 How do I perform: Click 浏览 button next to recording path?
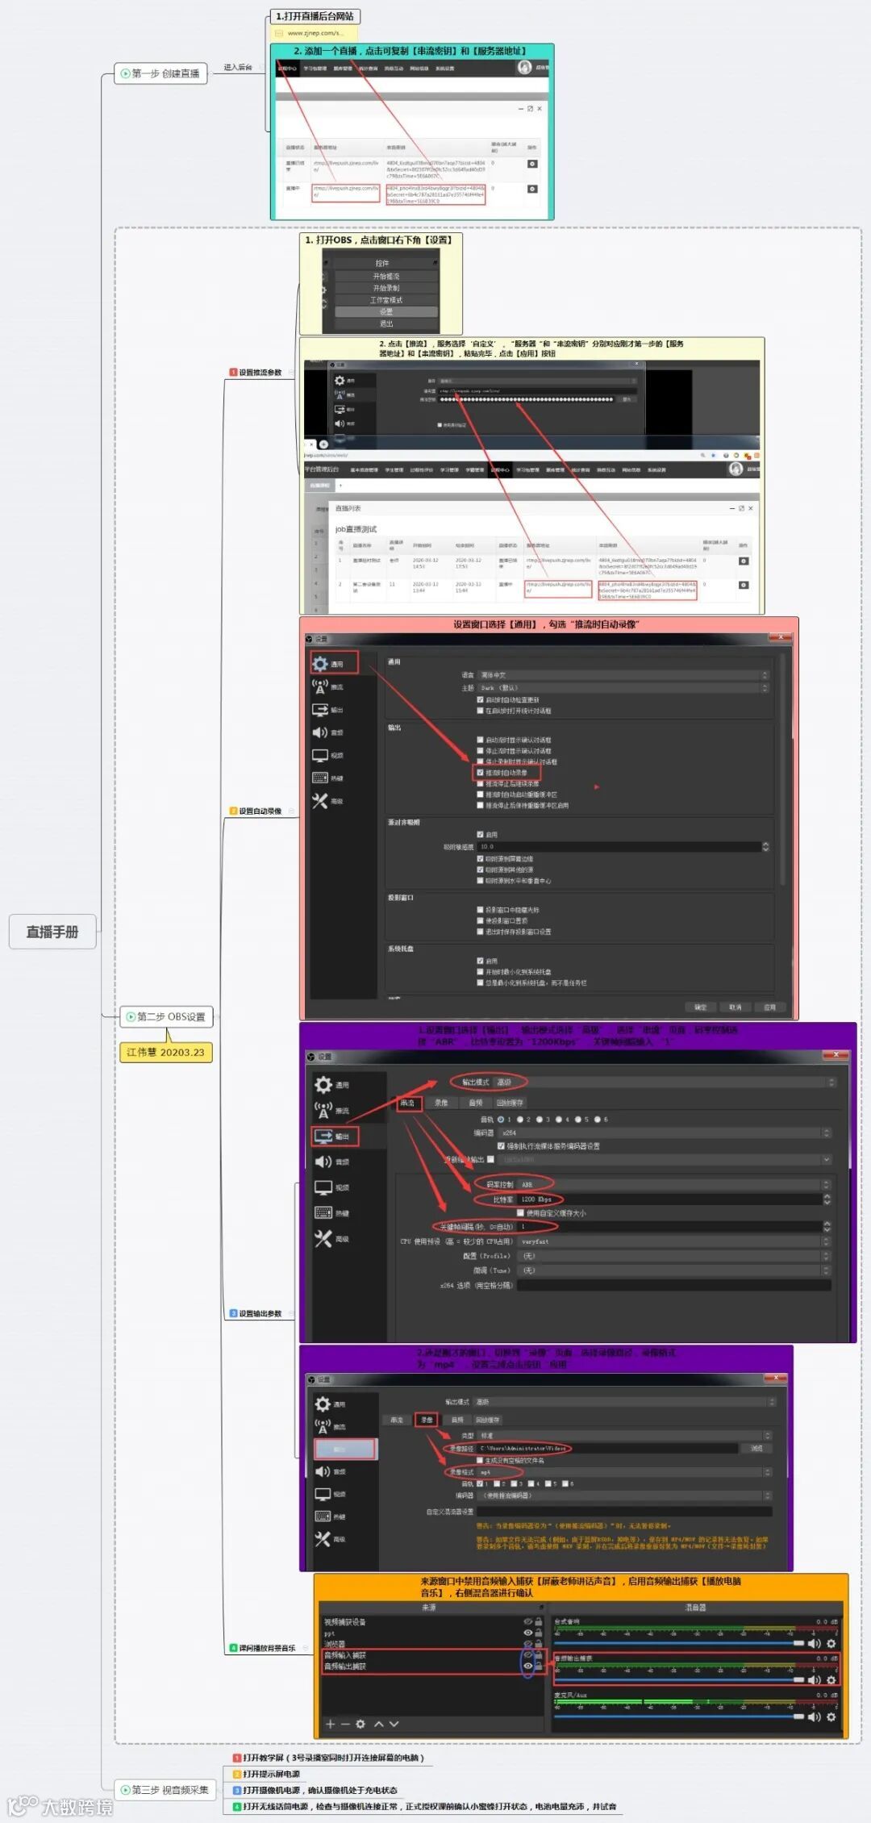pos(756,1448)
